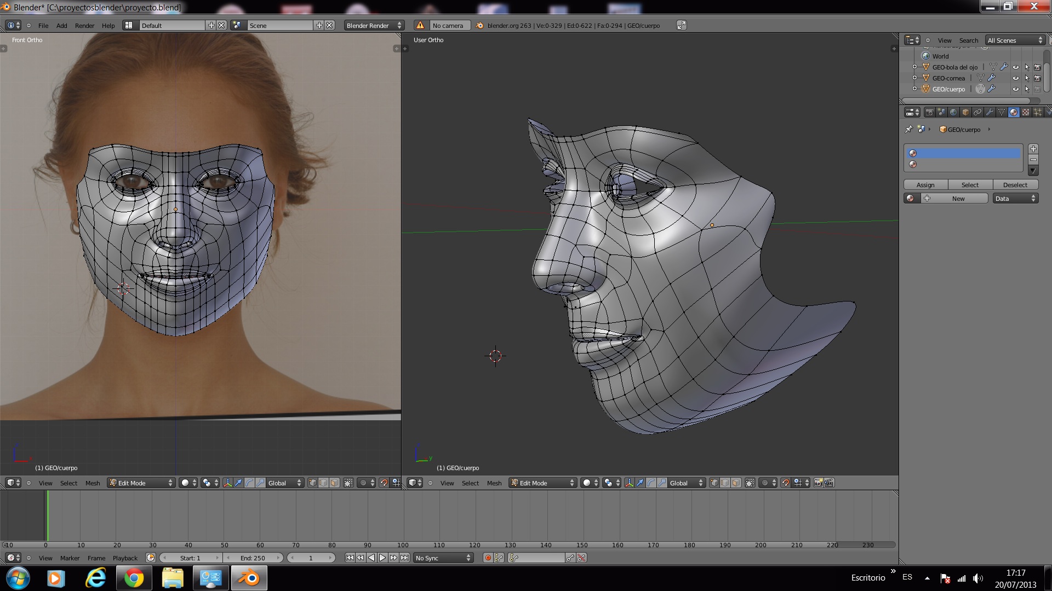Open the All Scenes outliner filter dropdown

click(1015, 40)
